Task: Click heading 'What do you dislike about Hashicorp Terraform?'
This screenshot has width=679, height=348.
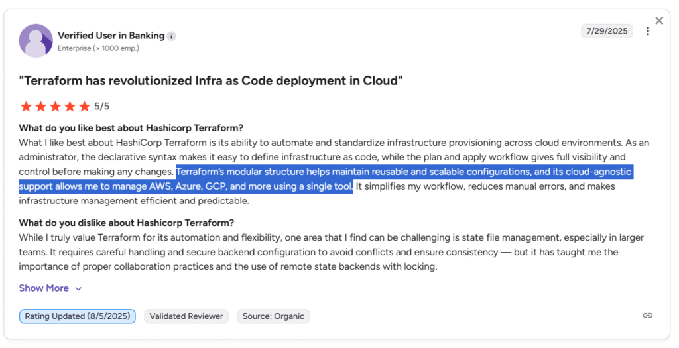Action: [127, 223]
